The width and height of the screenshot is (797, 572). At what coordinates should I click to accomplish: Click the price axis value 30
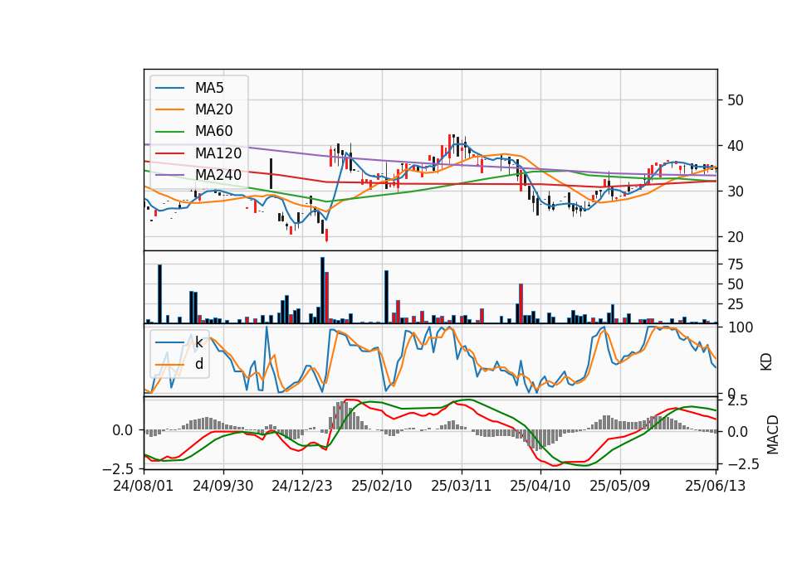tap(736, 191)
